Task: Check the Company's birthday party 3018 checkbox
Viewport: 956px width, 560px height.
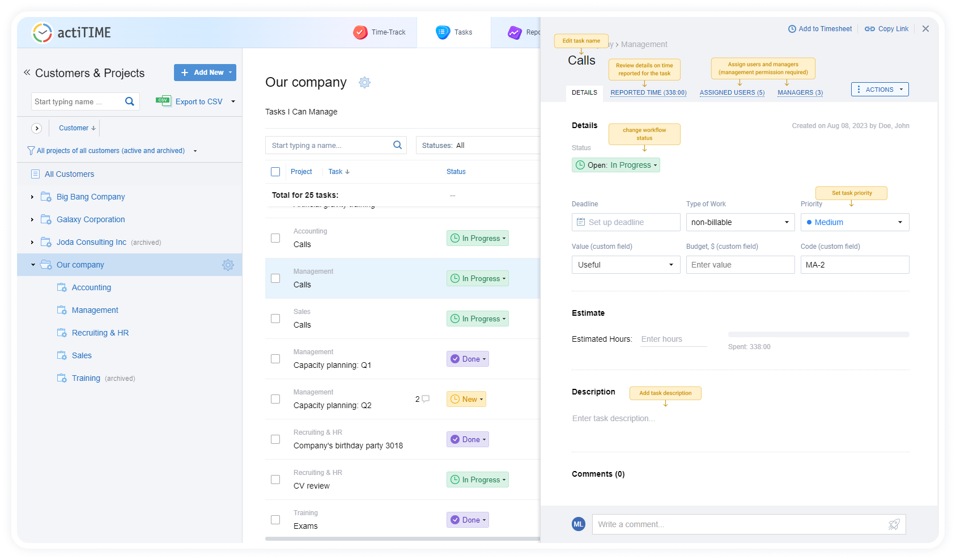Action: [275, 439]
